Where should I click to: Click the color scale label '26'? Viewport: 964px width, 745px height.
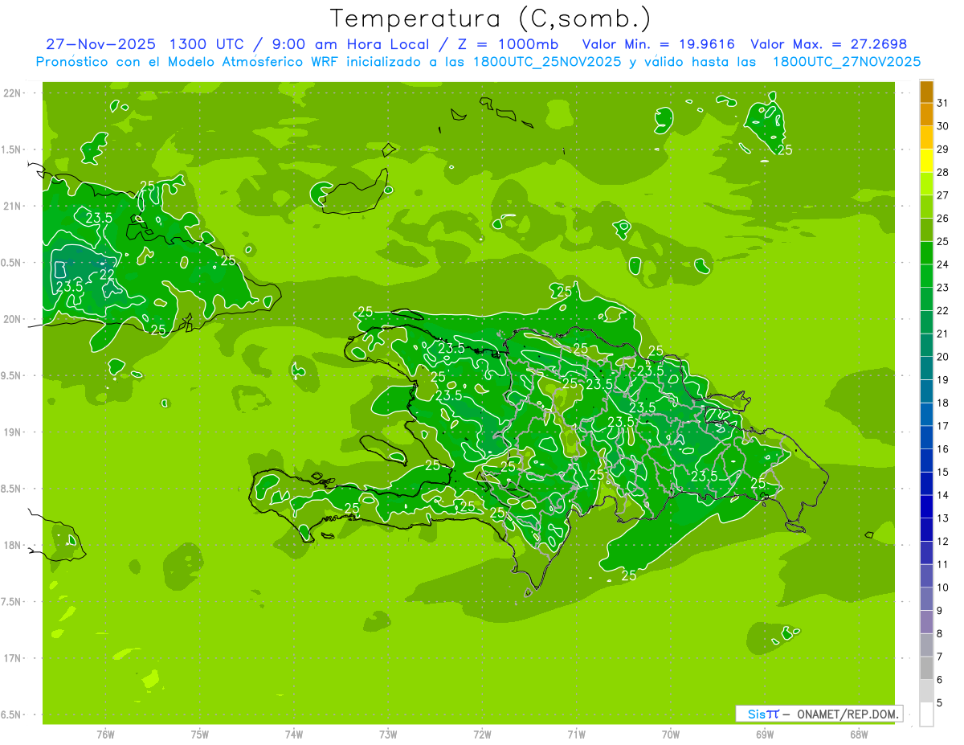coord(942,219)
